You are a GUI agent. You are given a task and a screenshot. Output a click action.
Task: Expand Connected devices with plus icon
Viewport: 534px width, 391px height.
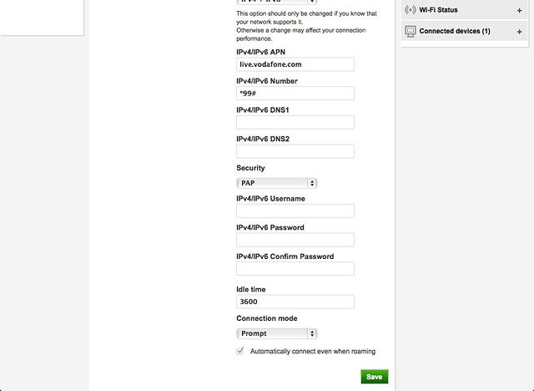519,32
